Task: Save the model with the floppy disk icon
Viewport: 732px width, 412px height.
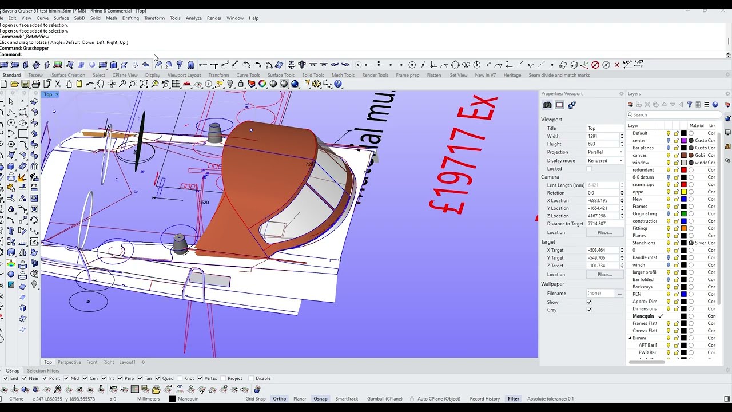Action: click(x=25, y=84)
